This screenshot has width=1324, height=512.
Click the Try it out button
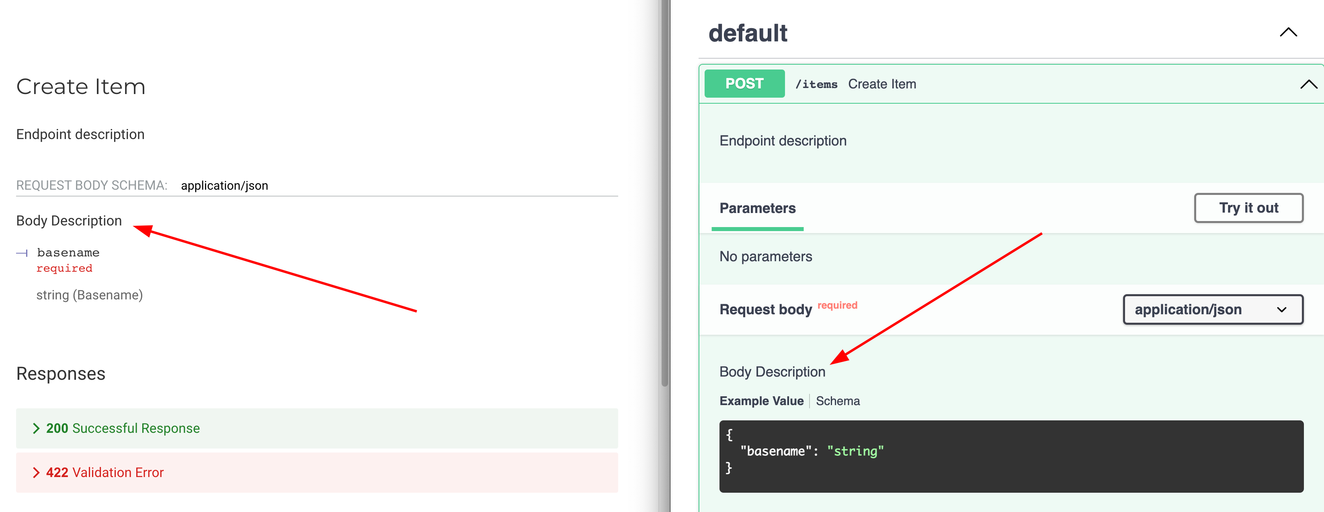pos(1248,208)
